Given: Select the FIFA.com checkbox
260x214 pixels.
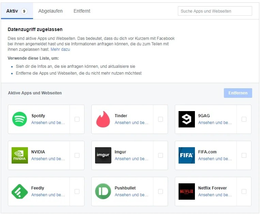Looking at the screenshot, I should click(244, 155).
